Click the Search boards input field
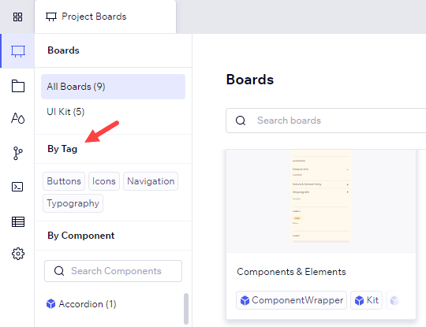The width and height of the screenshot is (426, 327). [x=326, y=121]
